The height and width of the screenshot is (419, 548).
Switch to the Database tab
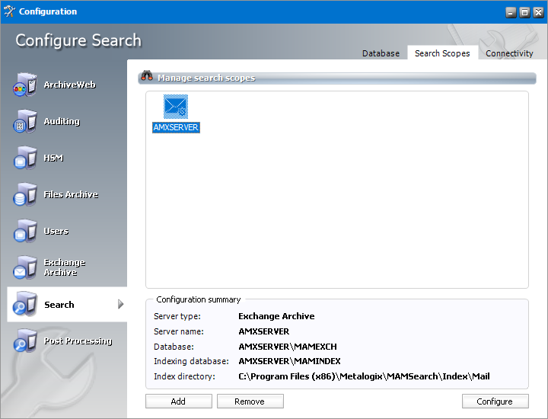[381, 53]
